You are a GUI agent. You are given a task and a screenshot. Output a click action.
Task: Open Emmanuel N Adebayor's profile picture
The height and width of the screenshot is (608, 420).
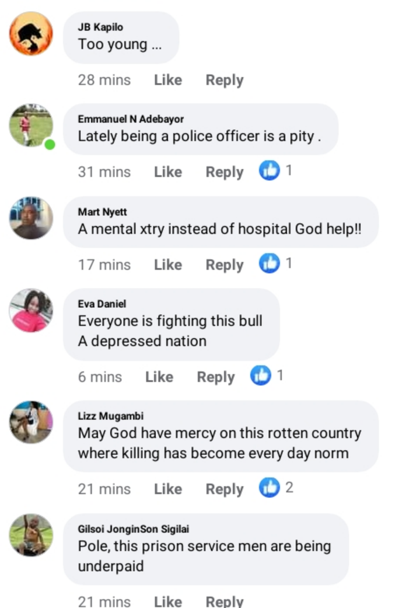click(x=31, y=126)
